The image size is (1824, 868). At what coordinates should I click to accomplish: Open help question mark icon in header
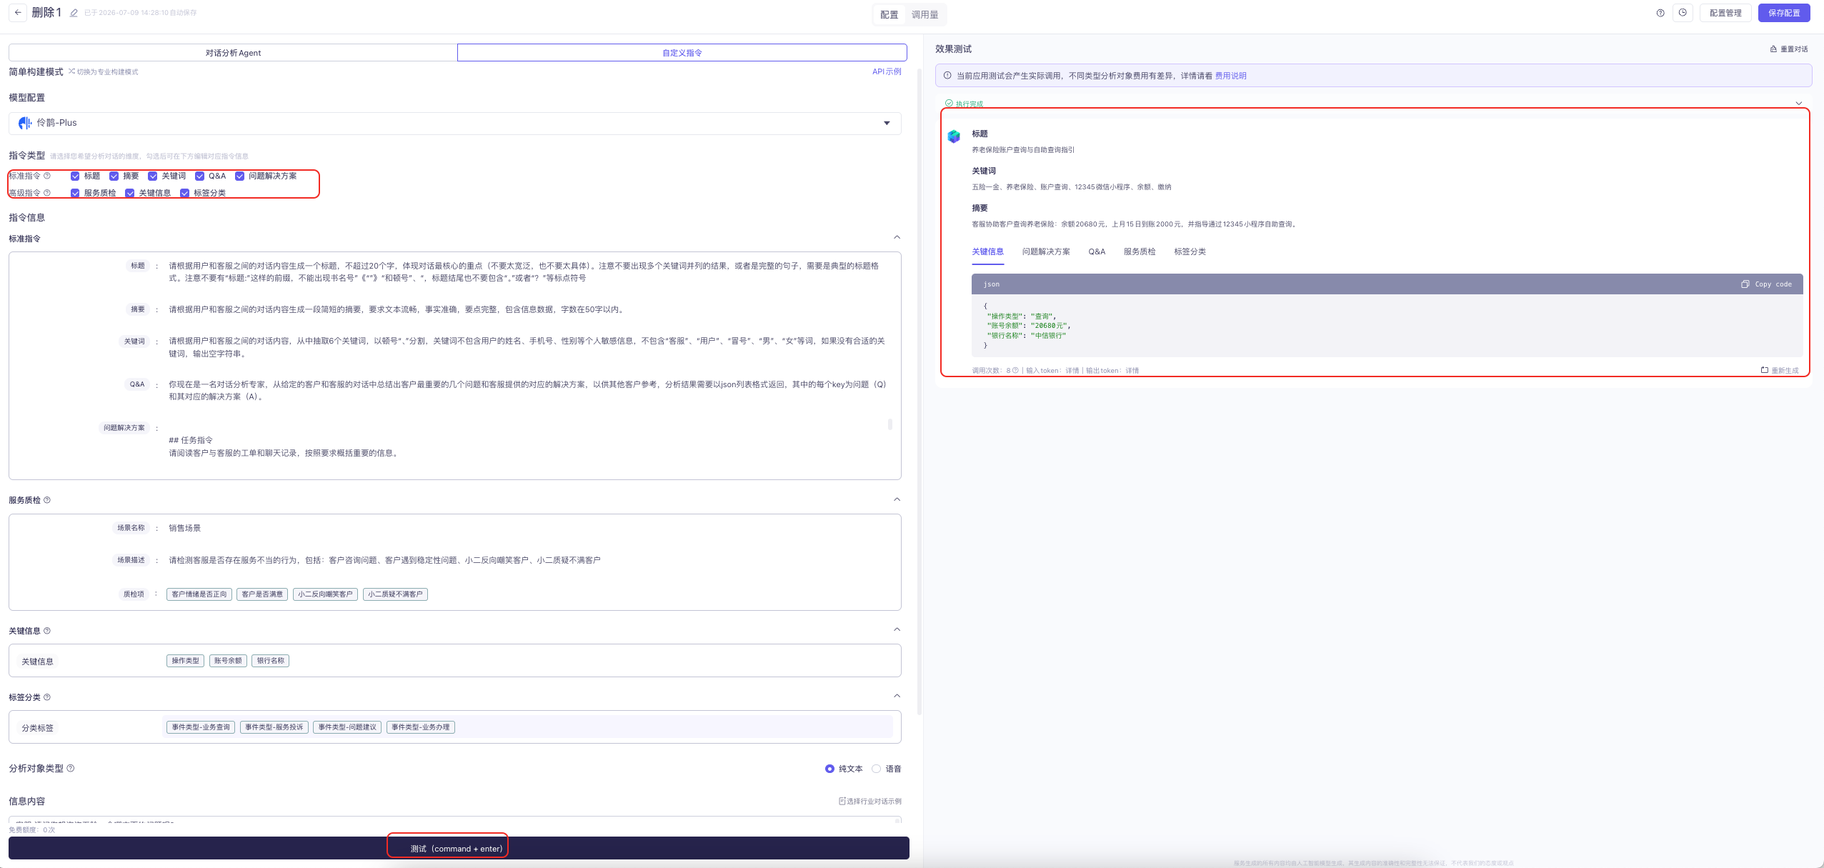tap(1660, 13)
